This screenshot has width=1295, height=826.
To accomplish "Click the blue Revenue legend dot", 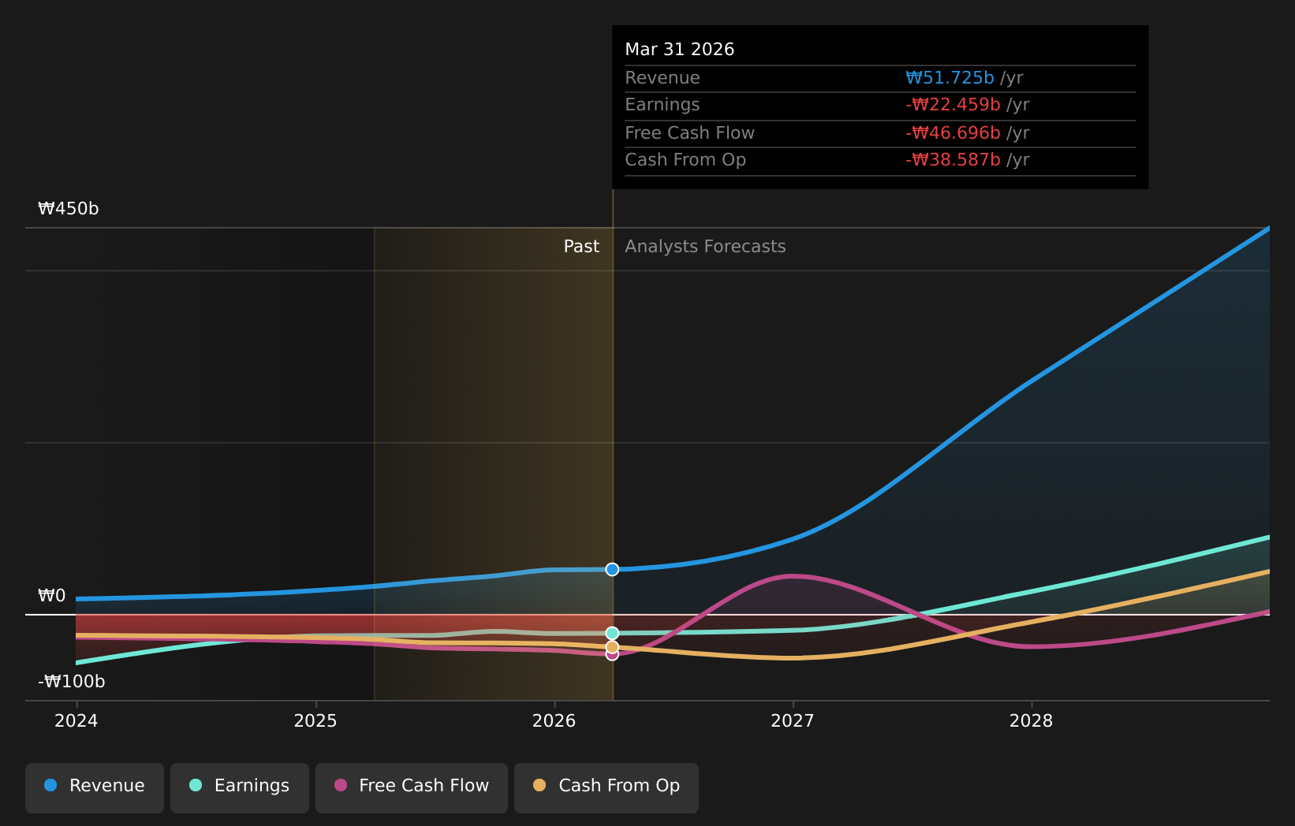I will 50,785.
